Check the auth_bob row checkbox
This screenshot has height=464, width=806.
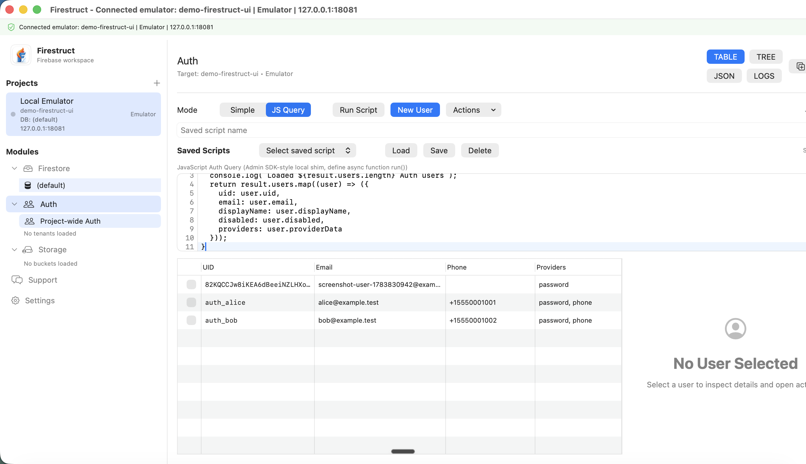point(191,320)
